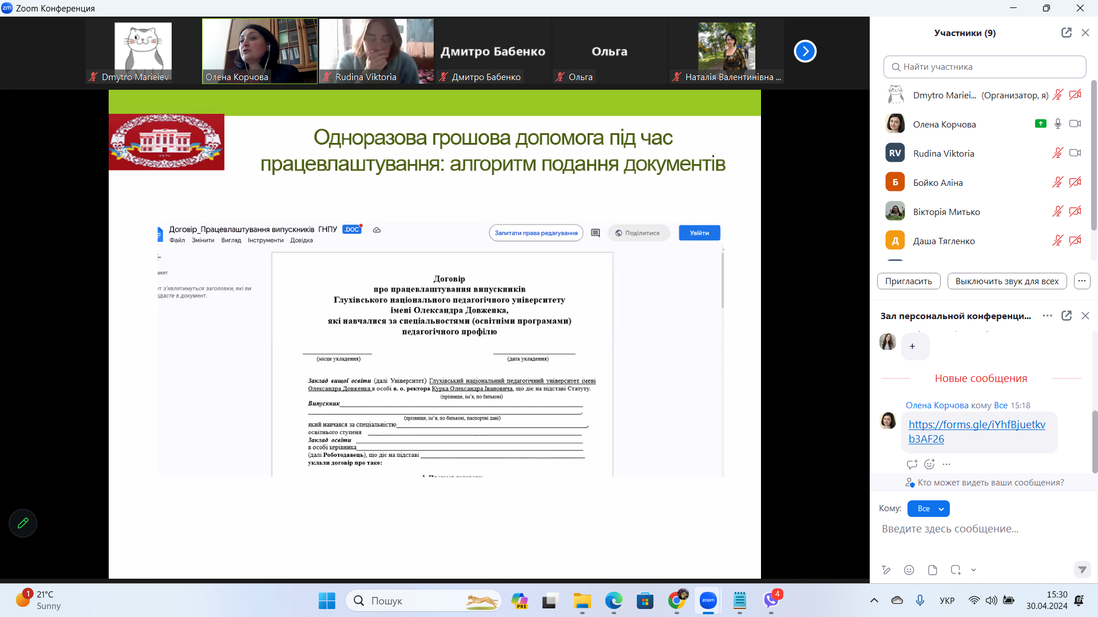Attach a file in chat

pyautogui.click(x=933, y=570)
